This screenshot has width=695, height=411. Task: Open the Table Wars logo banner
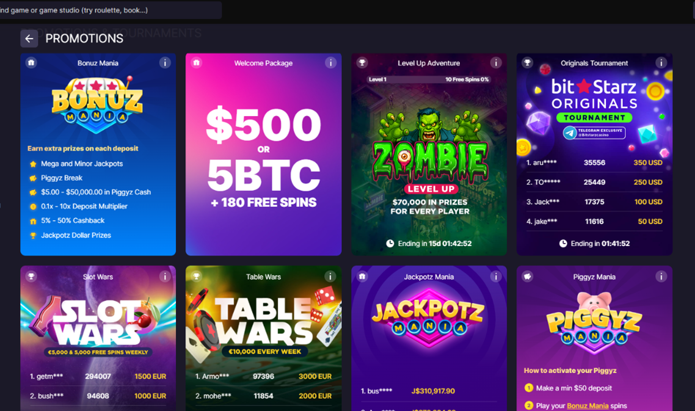point(264,322)
